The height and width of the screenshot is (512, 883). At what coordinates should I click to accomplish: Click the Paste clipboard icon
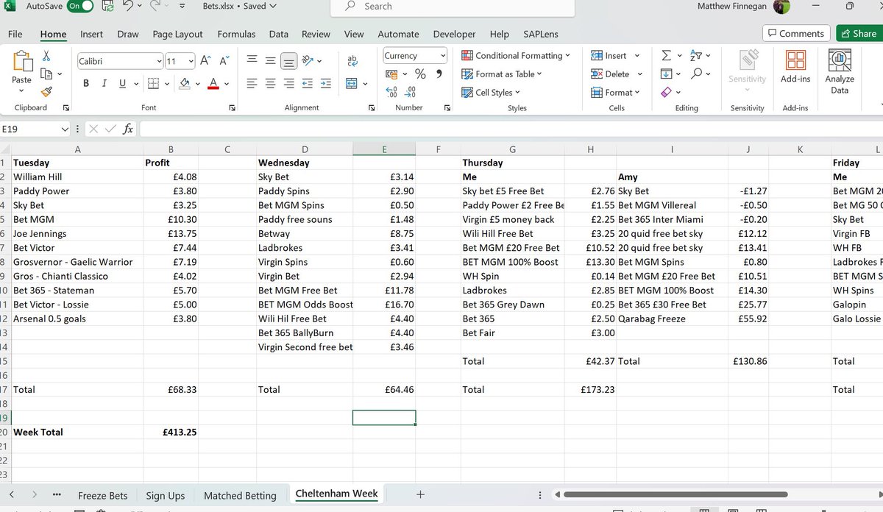tap(22, 63)
